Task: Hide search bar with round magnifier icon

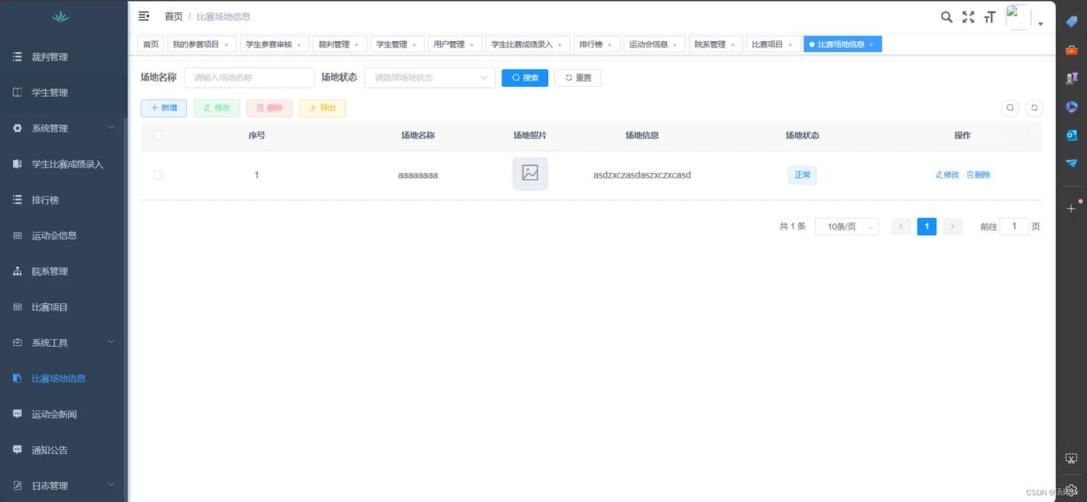Action: pos(1010,108)
